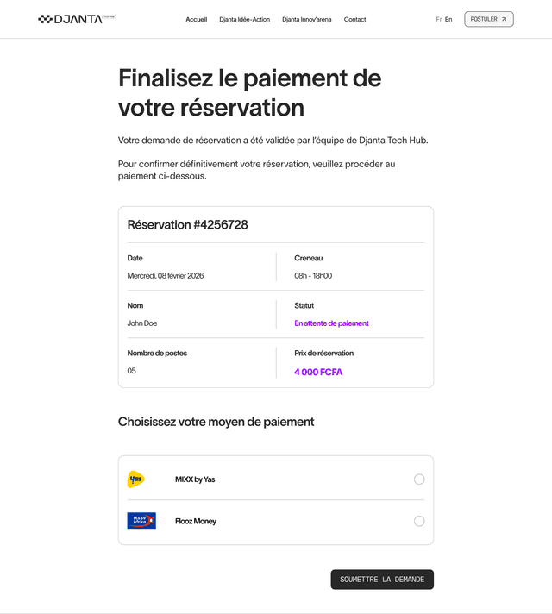Click the Flooz Money label
This screenshot has width=552, height=614.
pyautogui.click(x=196, y=521)
